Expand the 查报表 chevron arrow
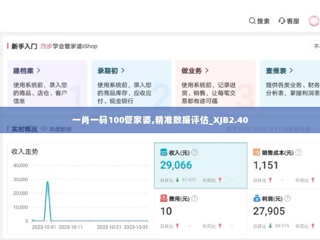This screenshot has height=240, width=320. click(291, 71)
